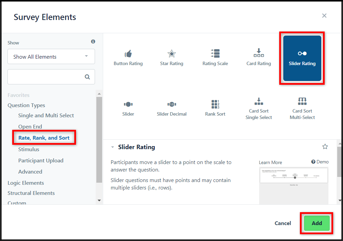Viewport: 343px width, 241px height.
Task: Select Custom in the sidebar
Action: [17, 203]
